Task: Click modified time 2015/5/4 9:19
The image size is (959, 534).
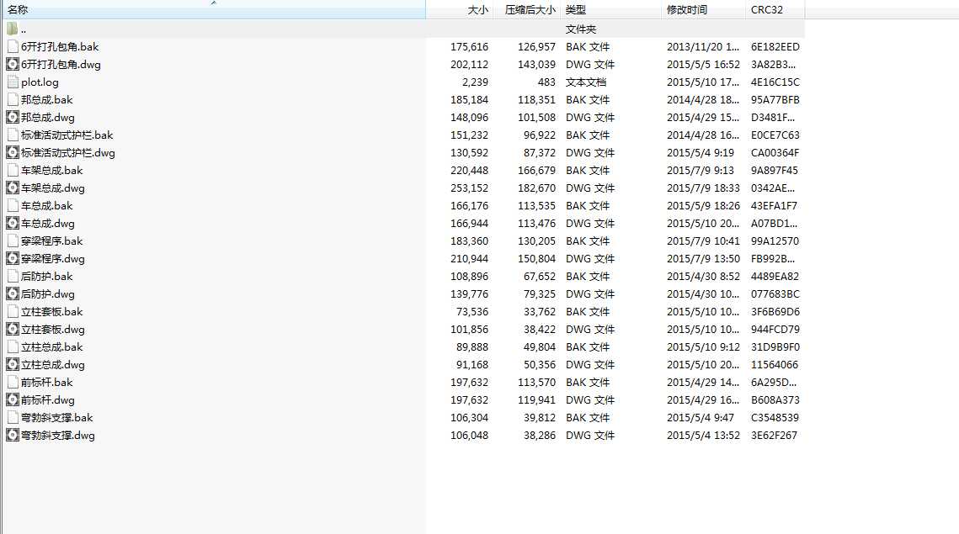Action: (x=701, y=153)
